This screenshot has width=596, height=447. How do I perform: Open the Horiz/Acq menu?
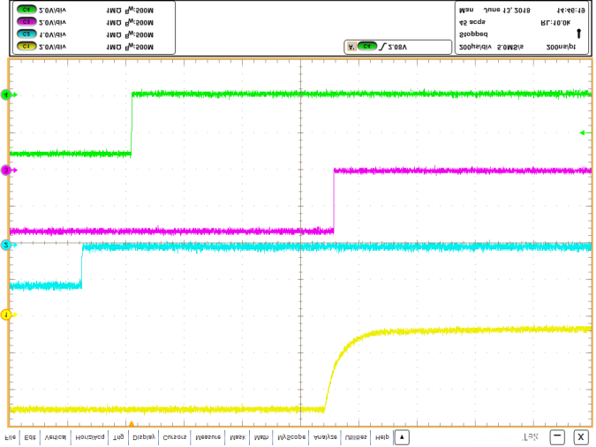pos(90,437)
